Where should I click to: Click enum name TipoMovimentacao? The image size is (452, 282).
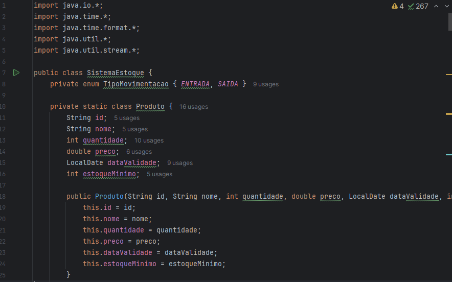(x=136, y=84)
